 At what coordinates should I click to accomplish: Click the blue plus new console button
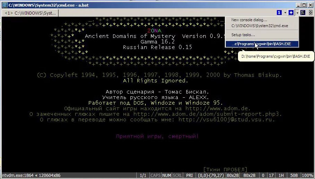pos(291,13)
